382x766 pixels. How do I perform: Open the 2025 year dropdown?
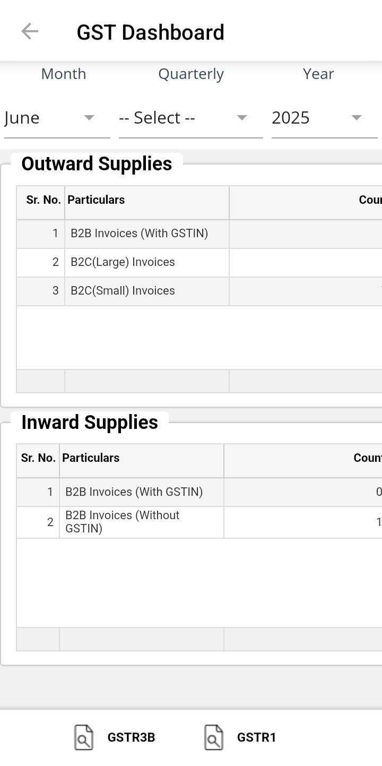(324, 118)
